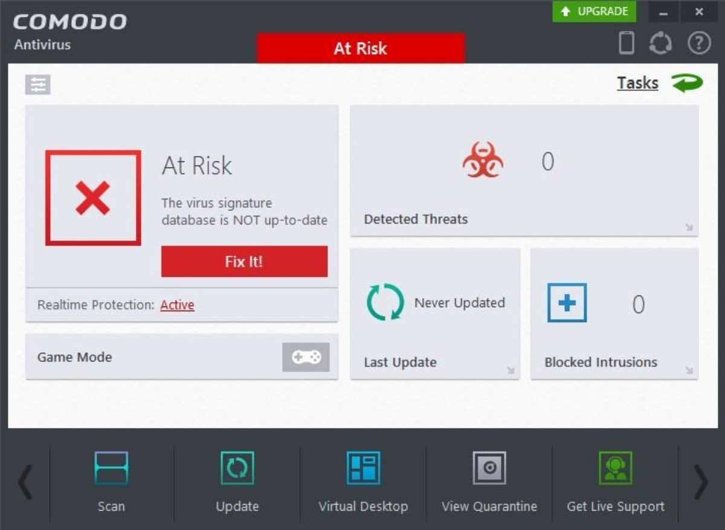Image resolution: width=725 pixels, height=530 pixels.
Task: Click the mobile device icon in title bar
Action: coord(627,44)
